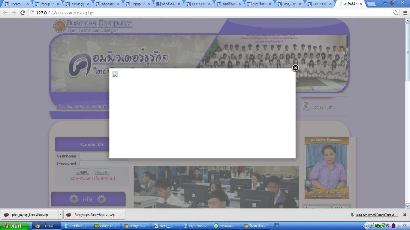Click the teacher portrait Business Computer thumbnail
This screenshot has height=230, width=410.
(x=327, y=168)
